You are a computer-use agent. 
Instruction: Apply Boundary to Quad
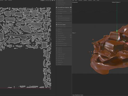(x=64, y=46)
